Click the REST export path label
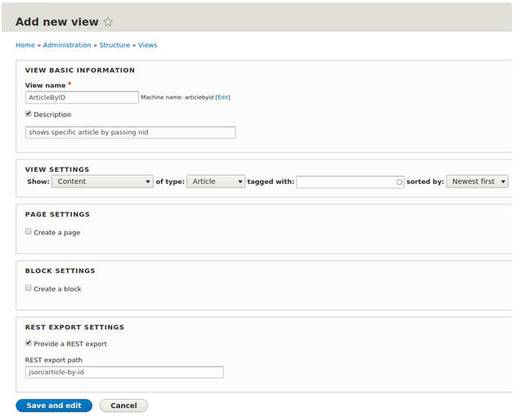 (x=54, y=360)
